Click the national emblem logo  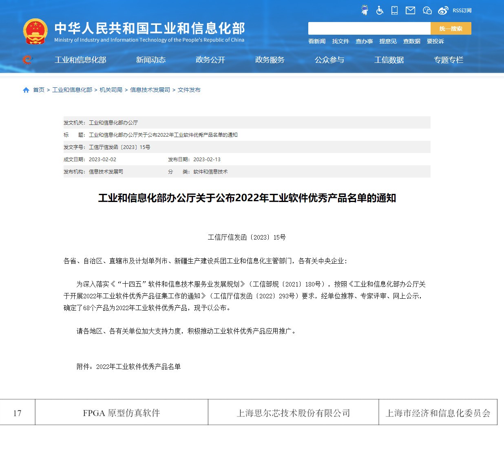click(35, 31)
